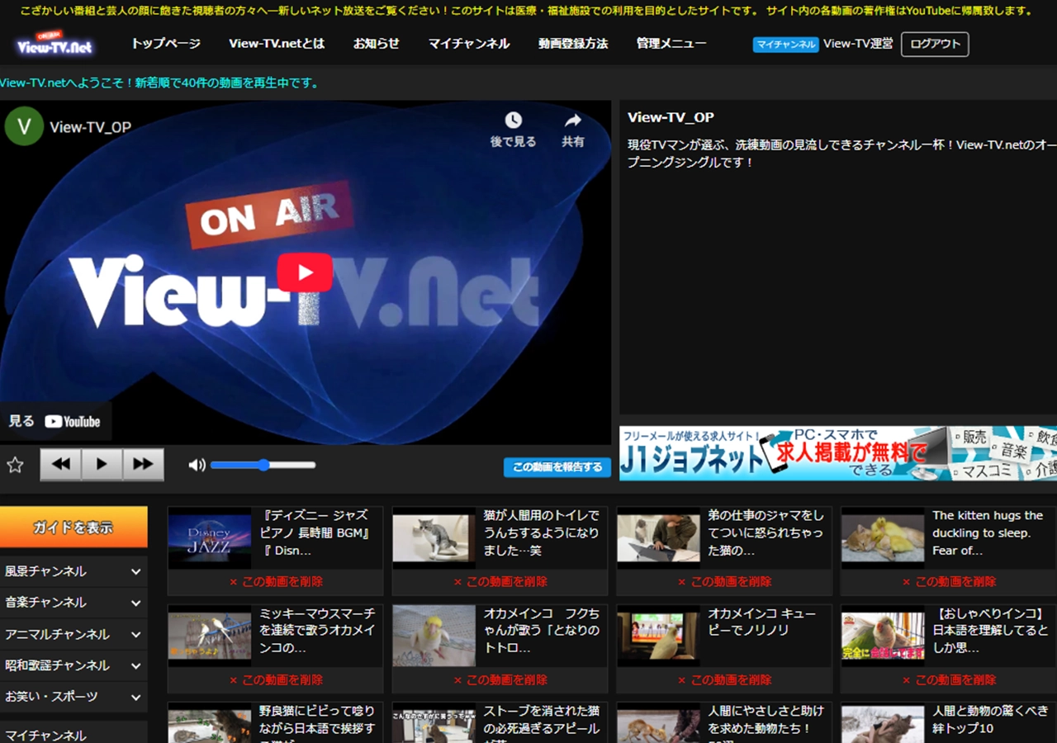Click the The kitten hugs the duckling title
This screenshot has width=1057, height=743.
tap(988, 532)
